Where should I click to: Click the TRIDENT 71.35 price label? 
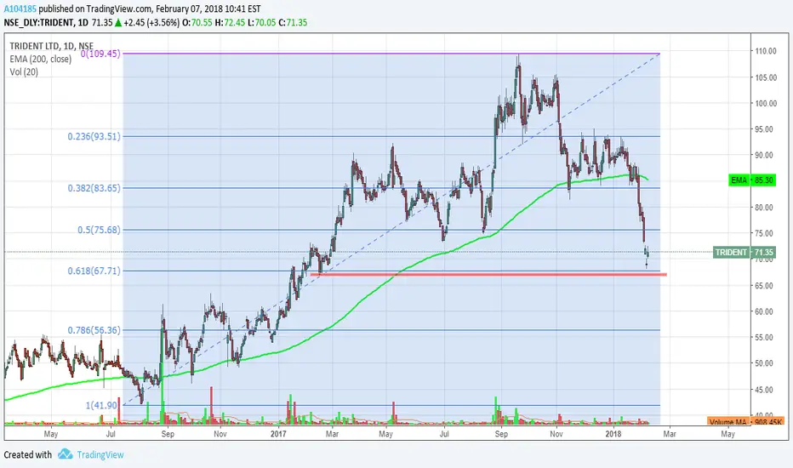coord(745,252)
